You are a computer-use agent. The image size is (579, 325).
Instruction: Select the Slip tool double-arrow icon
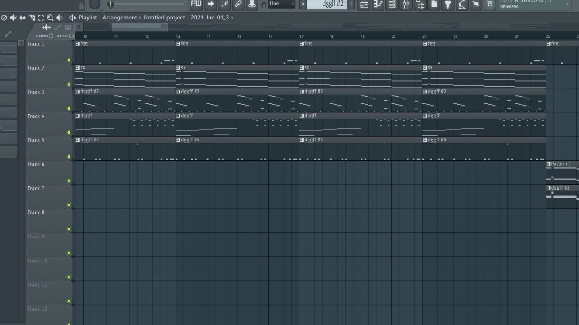[x=23, y=18]
